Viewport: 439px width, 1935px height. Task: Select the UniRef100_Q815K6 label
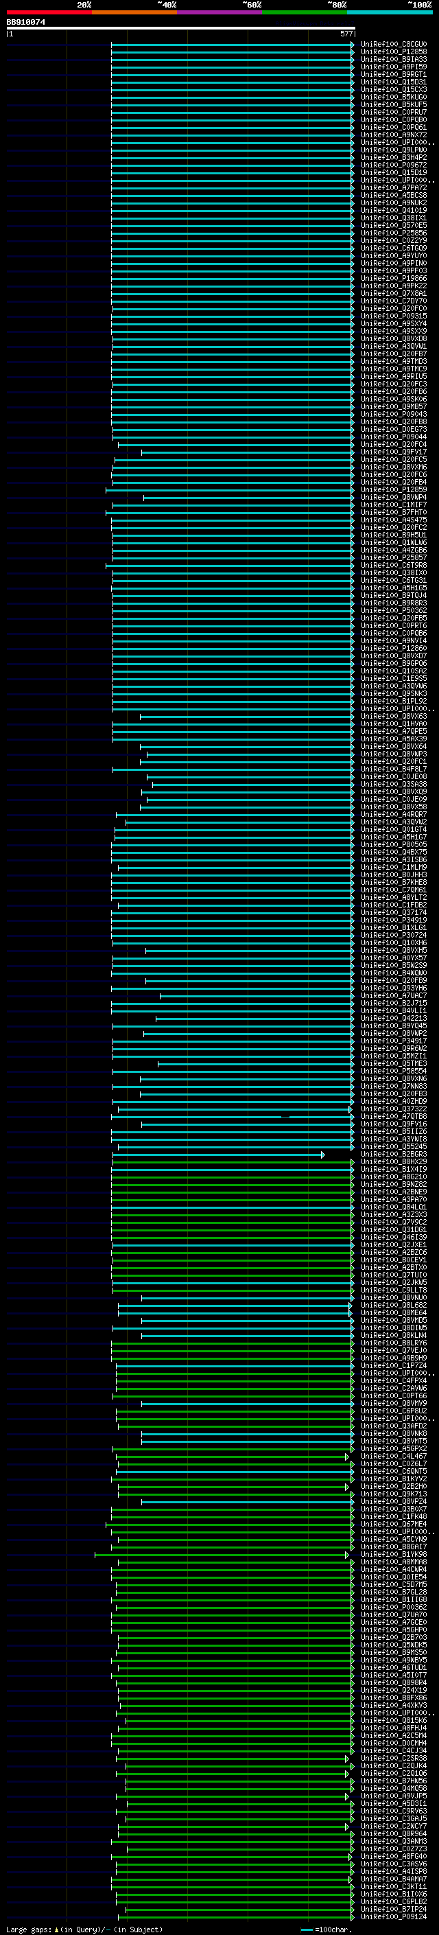pyautogui.click(x=393, y=1720)
